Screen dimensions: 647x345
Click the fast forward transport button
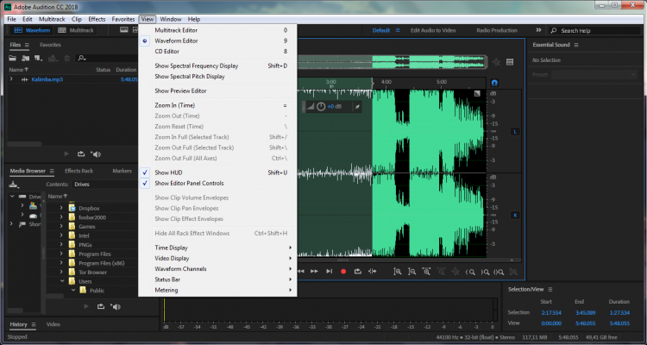coord(314,272)
